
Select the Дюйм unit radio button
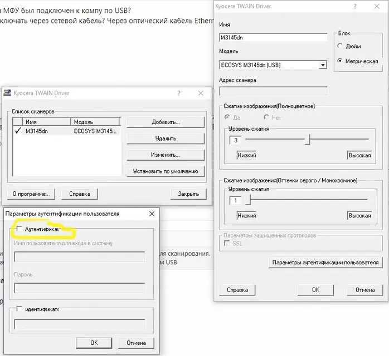pyautogui.click(x=340, y=46)
